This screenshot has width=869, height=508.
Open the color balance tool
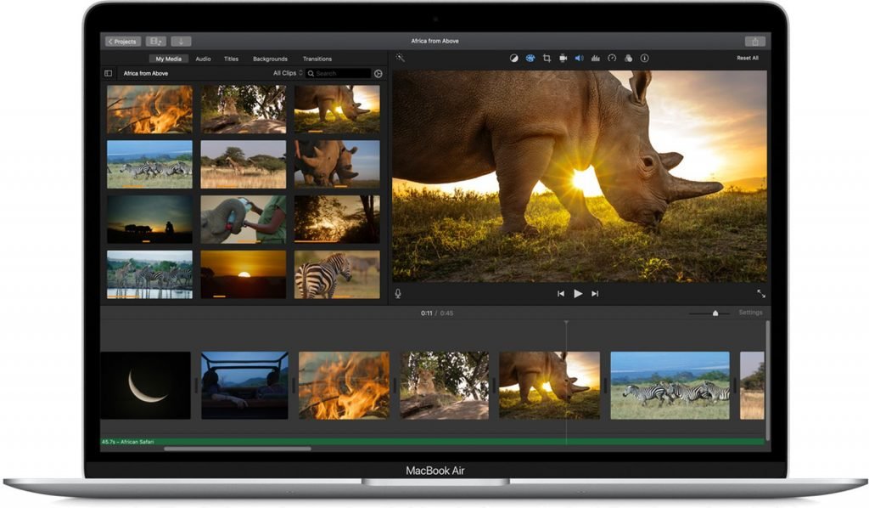pyautogui.click(x=513, y=59)
